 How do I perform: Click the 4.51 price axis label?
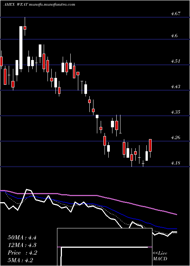pyautogui.click(x=176, y=61)
